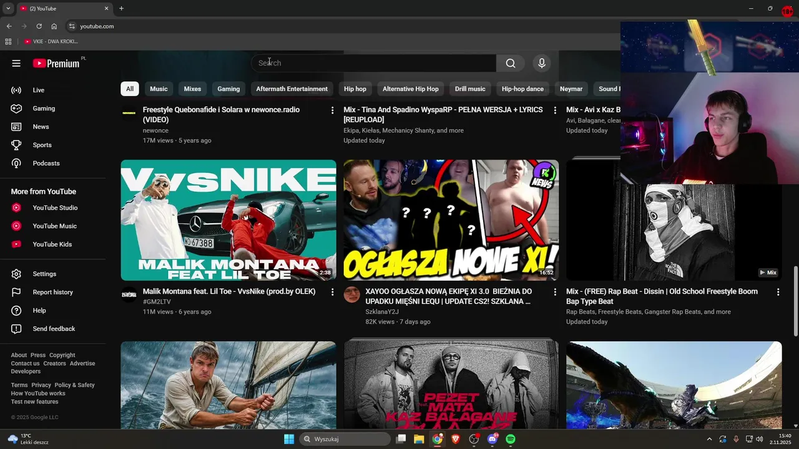799x449 pixels.
Task: Open the YouTube Music icon
Action: [x=16, y=226]
